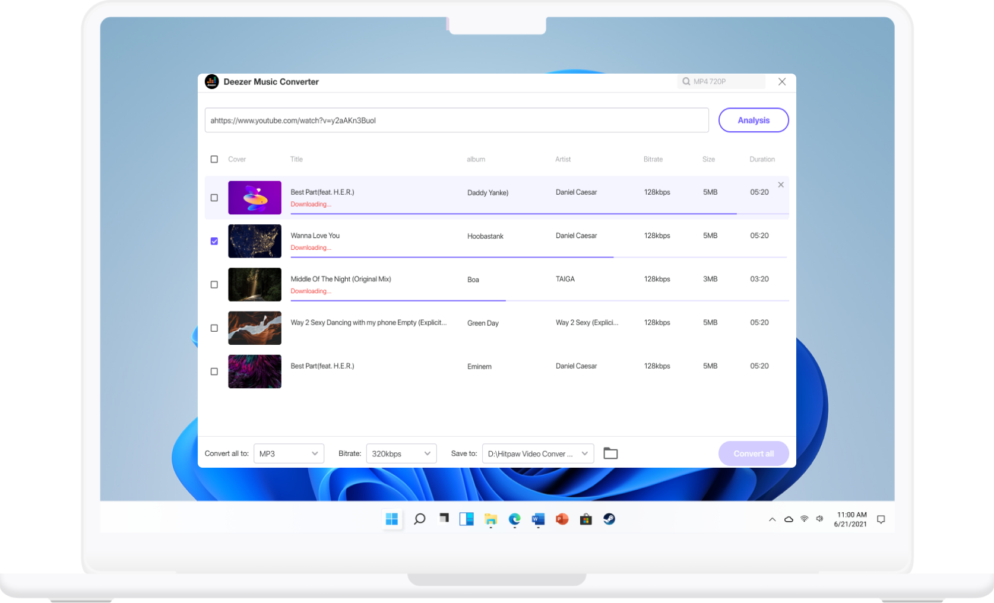
Task: Check the Way 2 Sexy row checkbox
Action: point(214,328)
